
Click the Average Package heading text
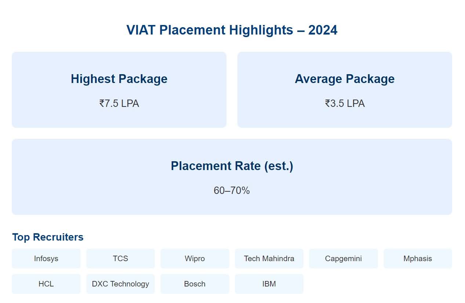(x=345, y=79)
